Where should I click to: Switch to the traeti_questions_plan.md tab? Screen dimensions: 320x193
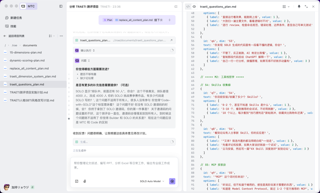point(218,6)
